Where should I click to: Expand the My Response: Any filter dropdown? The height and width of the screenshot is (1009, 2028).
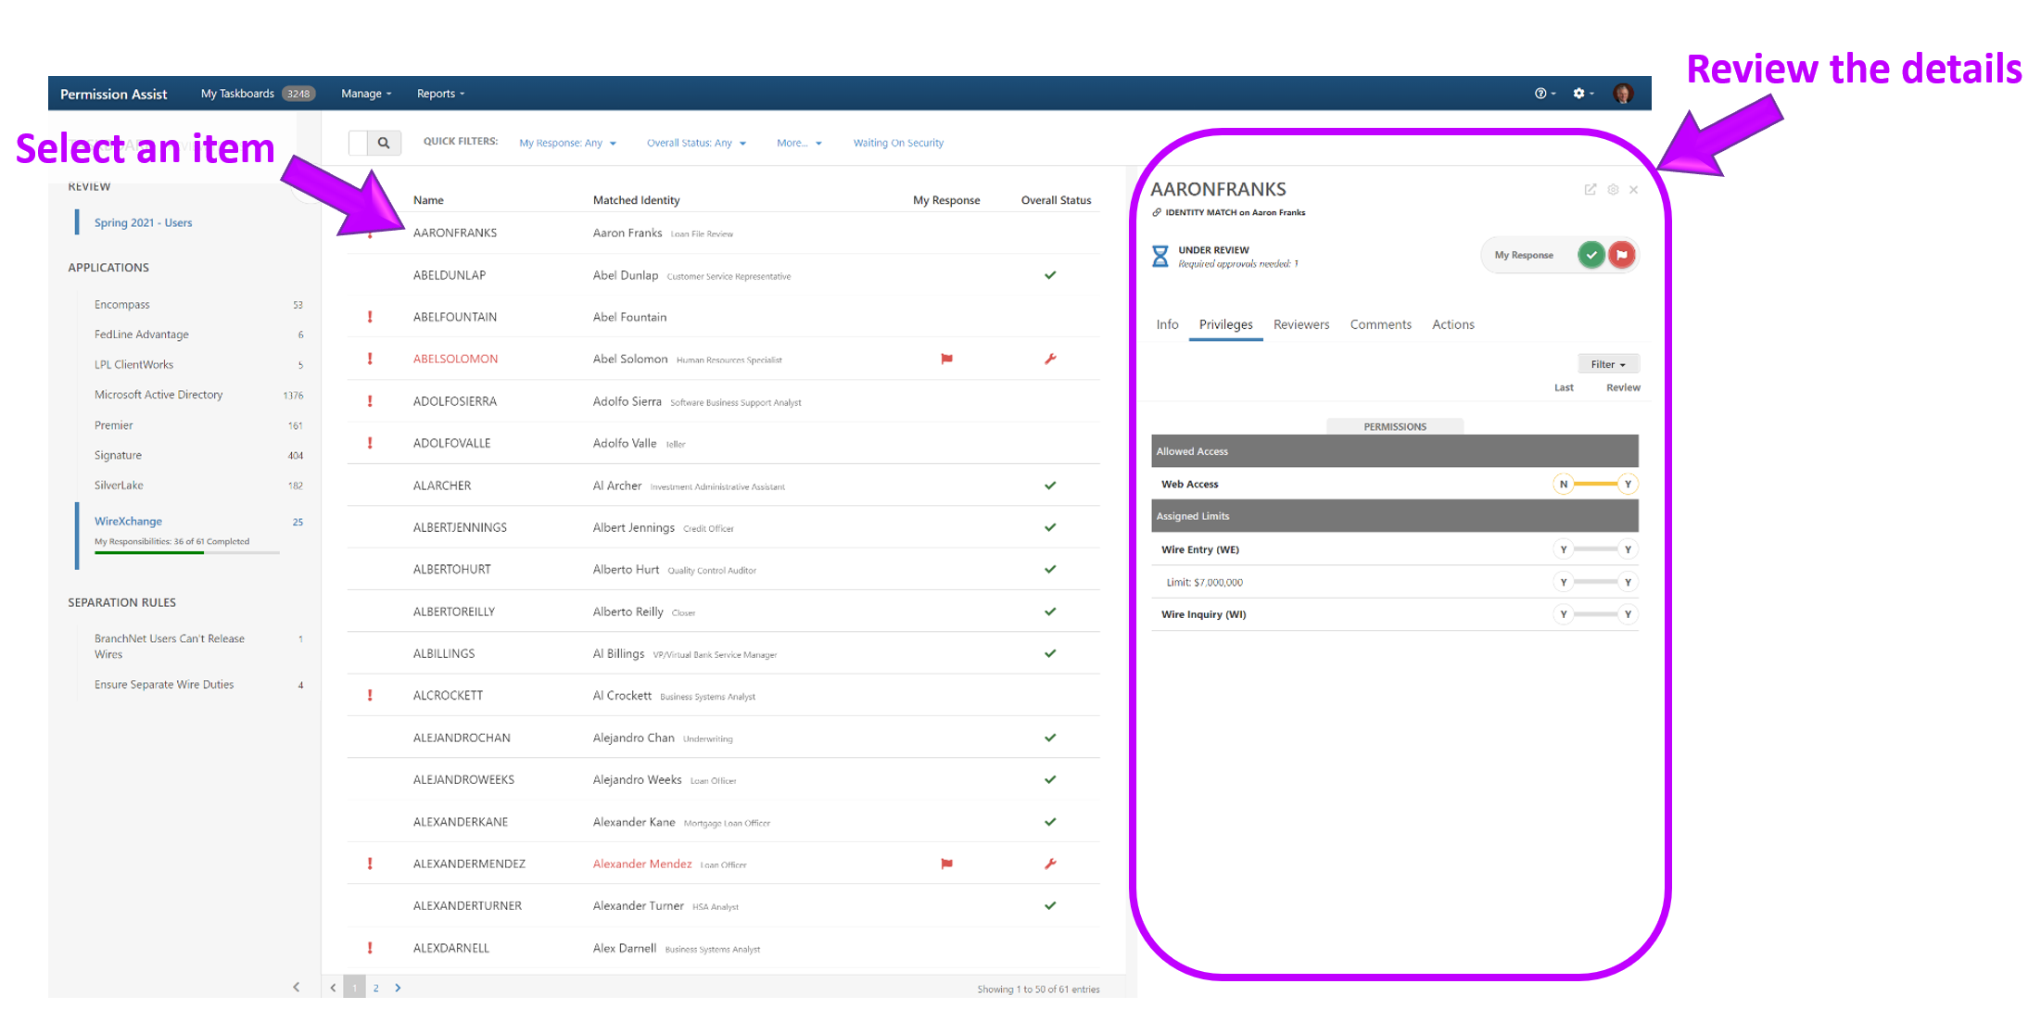point(567,143)
